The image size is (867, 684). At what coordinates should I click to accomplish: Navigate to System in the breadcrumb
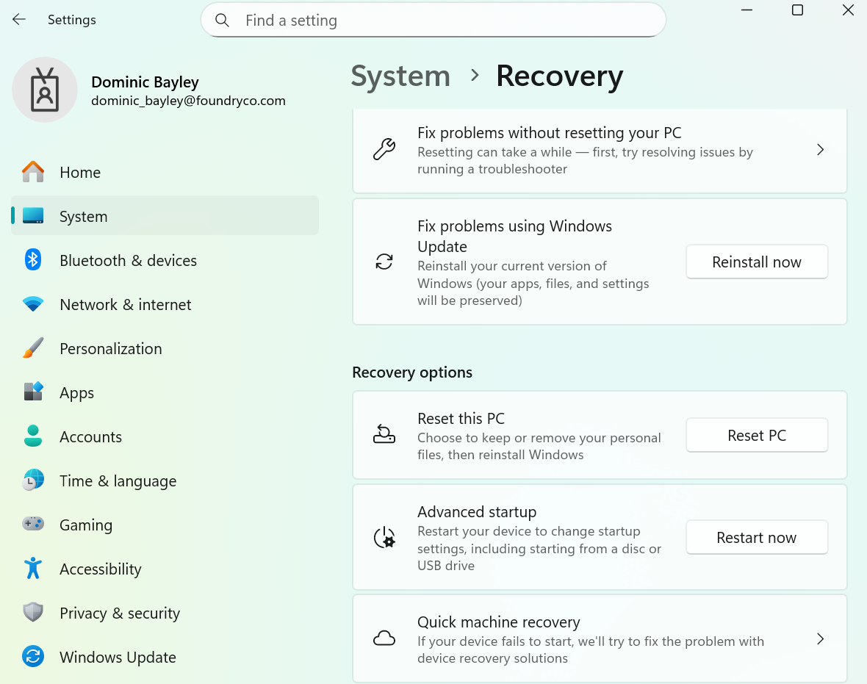400,76
